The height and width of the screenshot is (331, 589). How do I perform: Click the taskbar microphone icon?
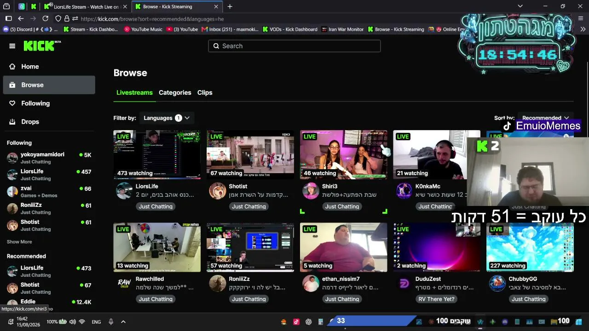(111, 322)
